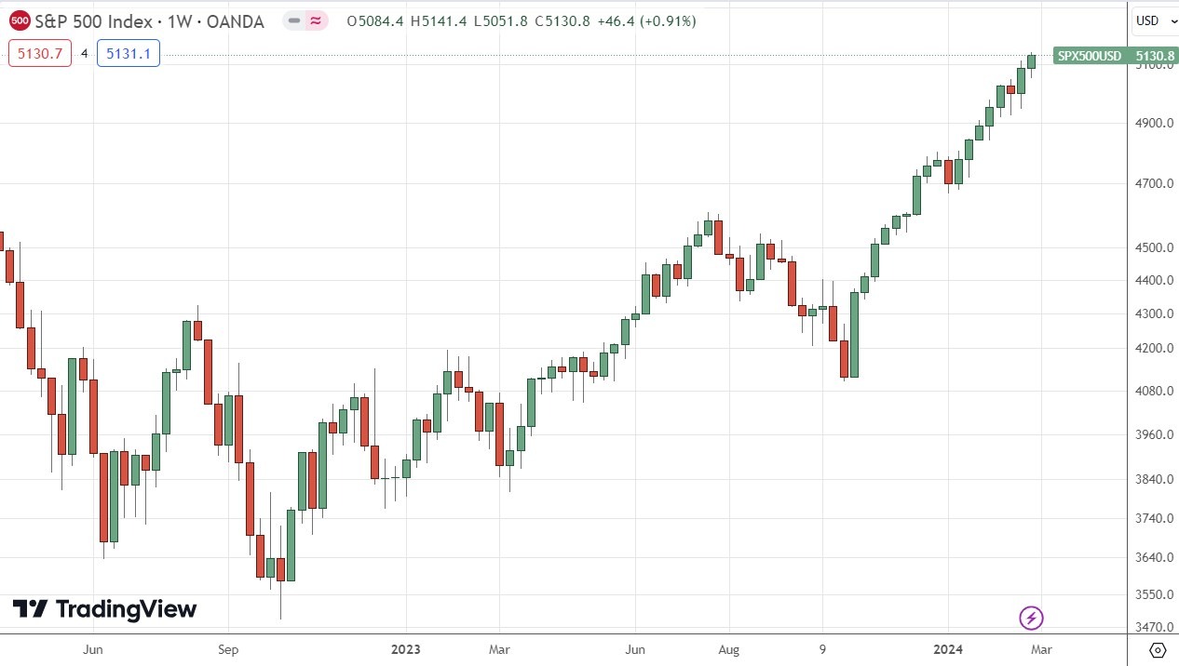The image size is (1179, 666).
Task: Click the purple lightning quick-trade icon
Action: [1030, 618]
